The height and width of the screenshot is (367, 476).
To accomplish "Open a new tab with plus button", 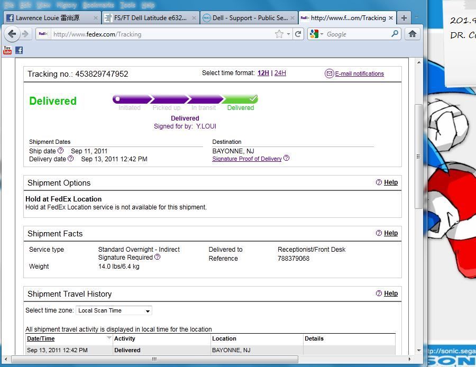I will [404, 18].
